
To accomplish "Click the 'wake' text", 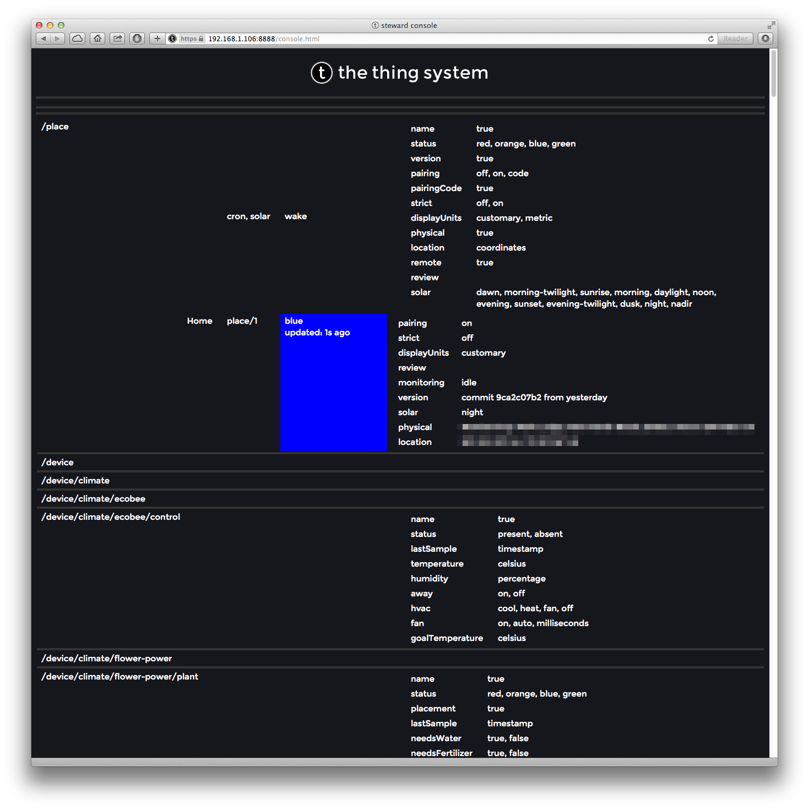I will (296, 216).
